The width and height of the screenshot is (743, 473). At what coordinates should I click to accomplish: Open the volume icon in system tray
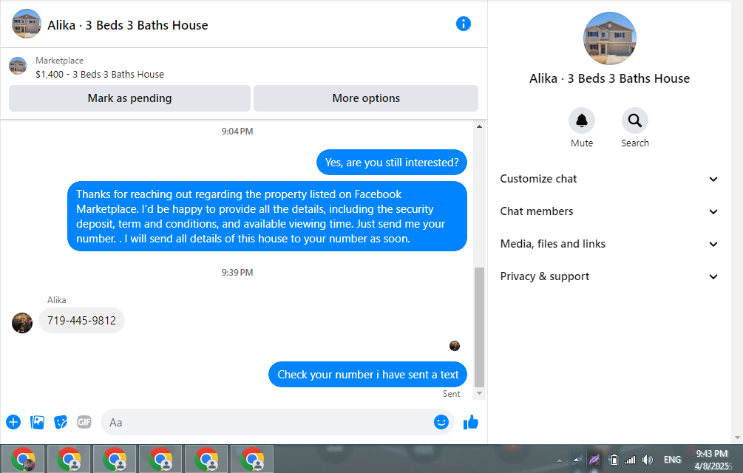pos(648,459)
